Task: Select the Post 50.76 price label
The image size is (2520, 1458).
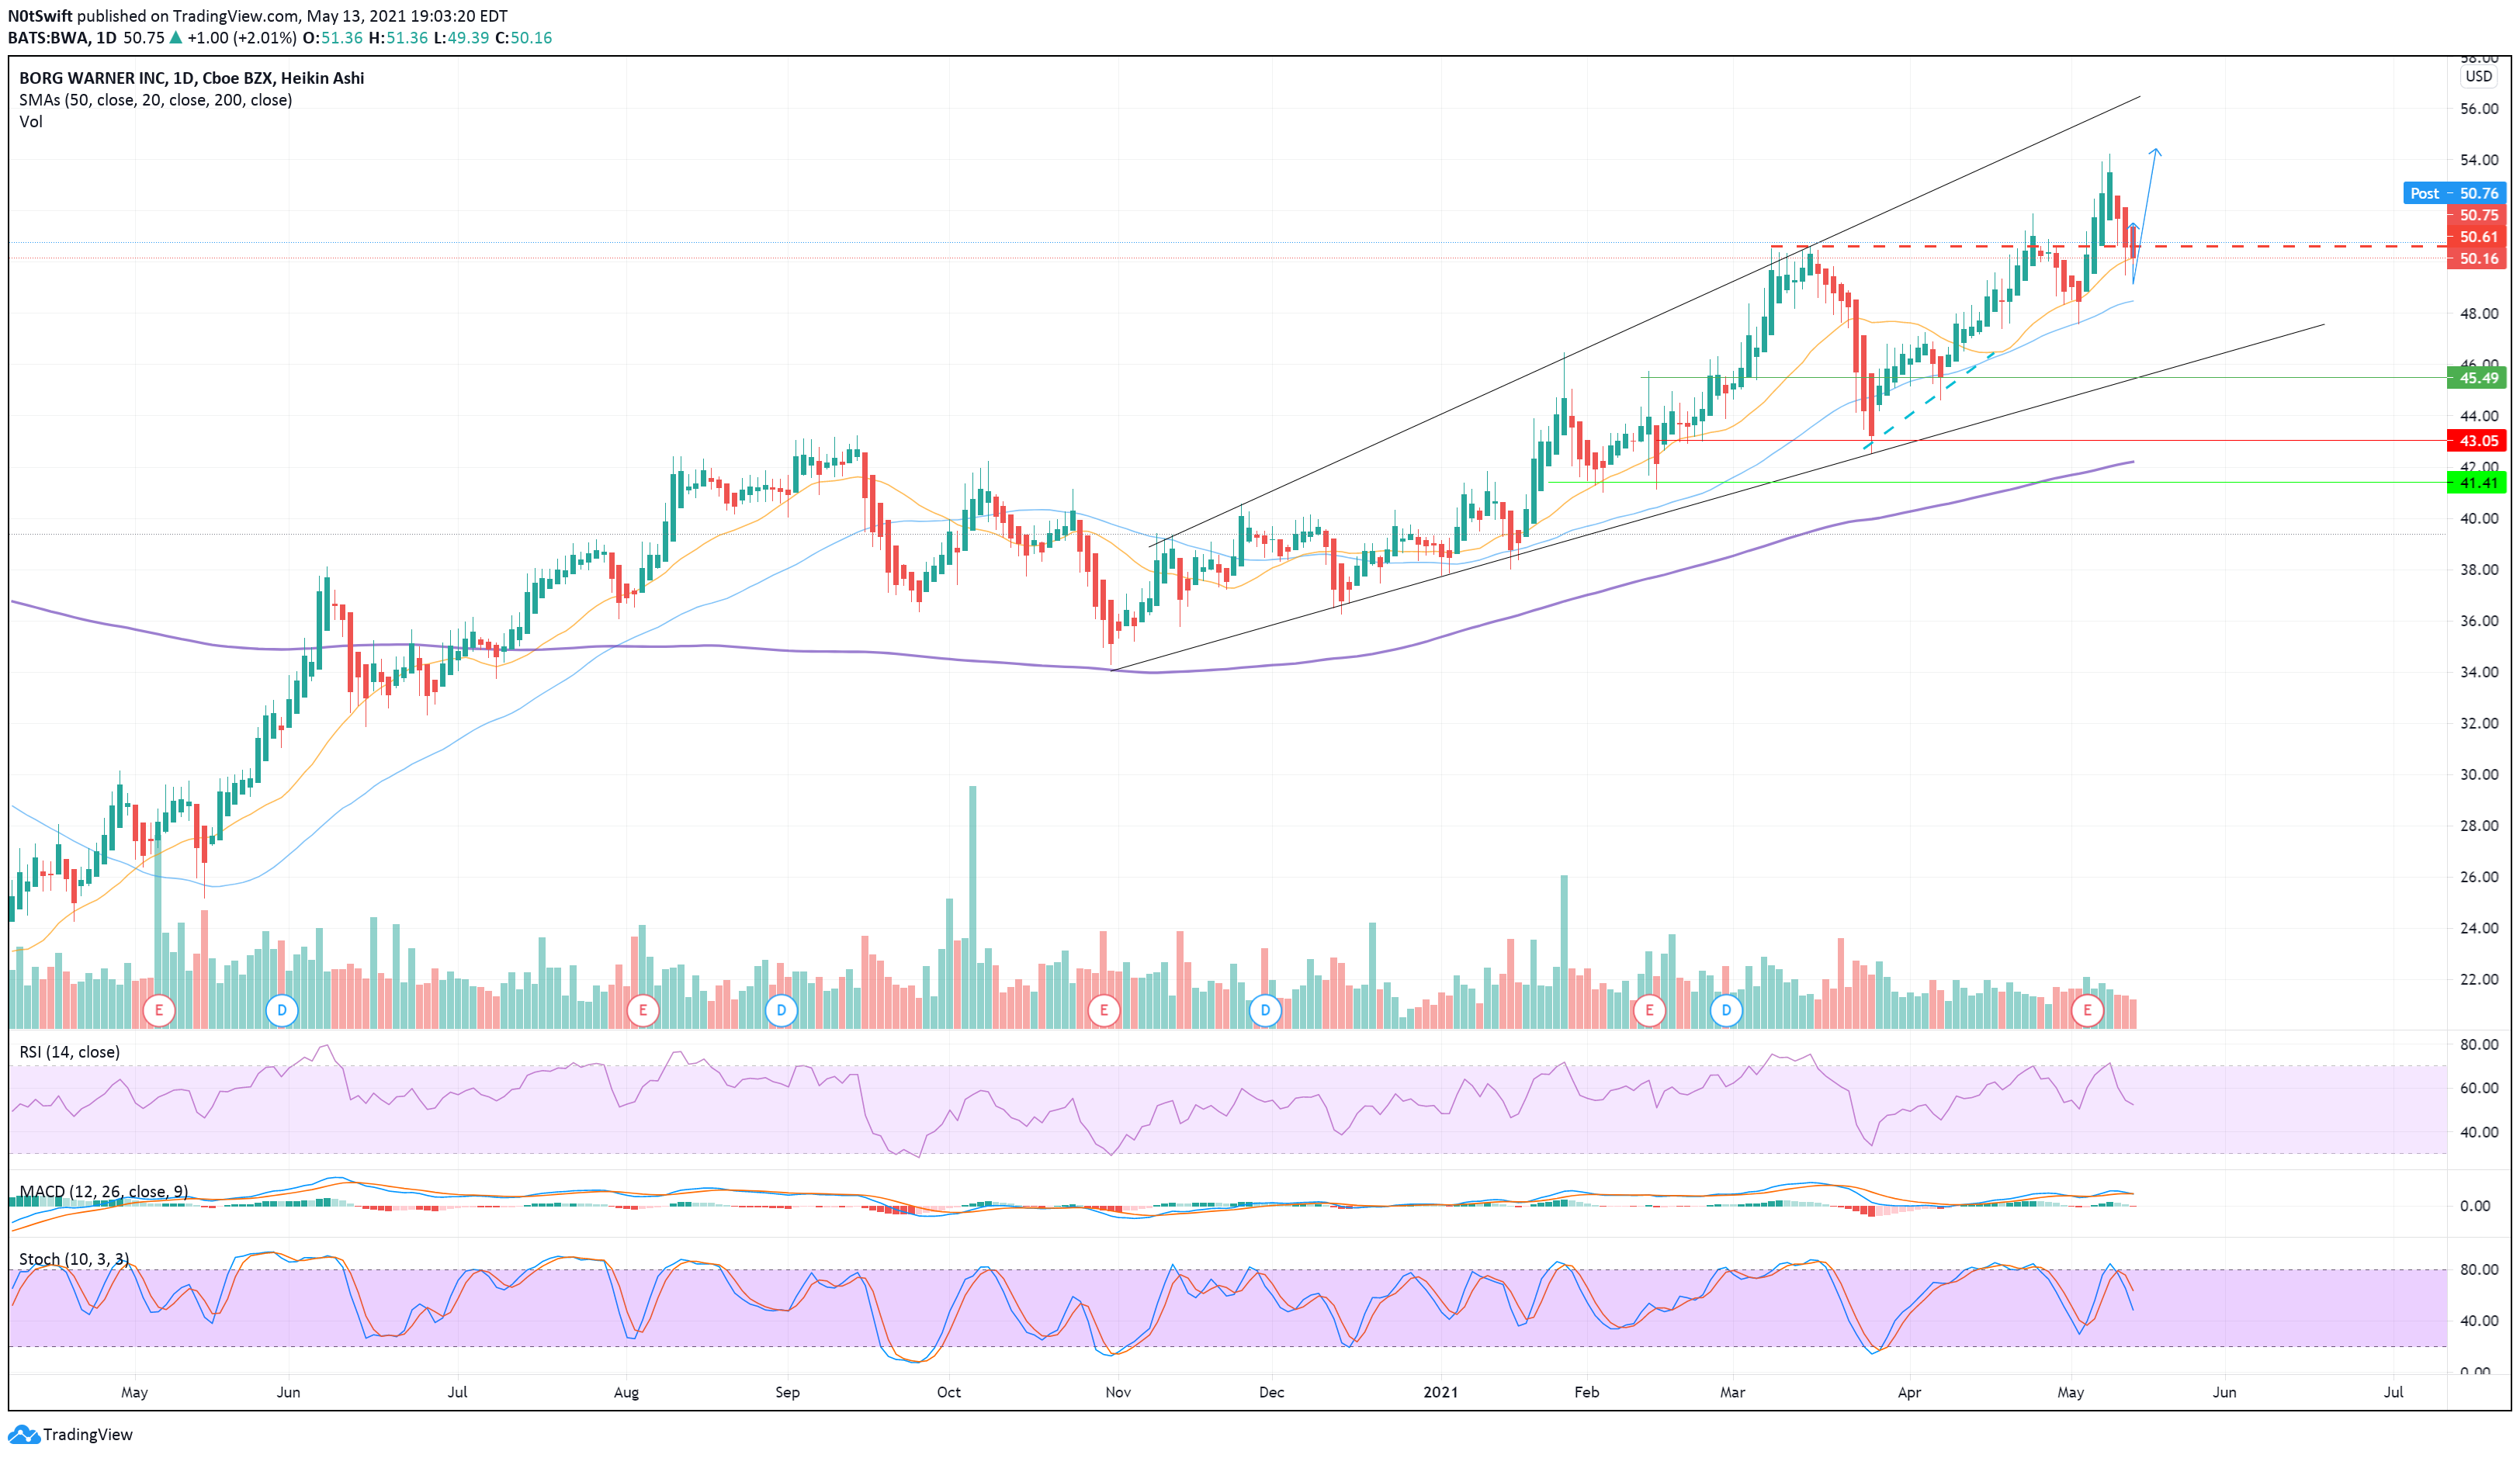Action: pyautogui.click(x=2454, y=193)
